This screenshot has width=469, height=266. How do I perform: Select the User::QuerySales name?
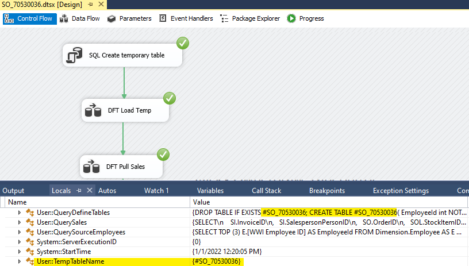(62, 222)
